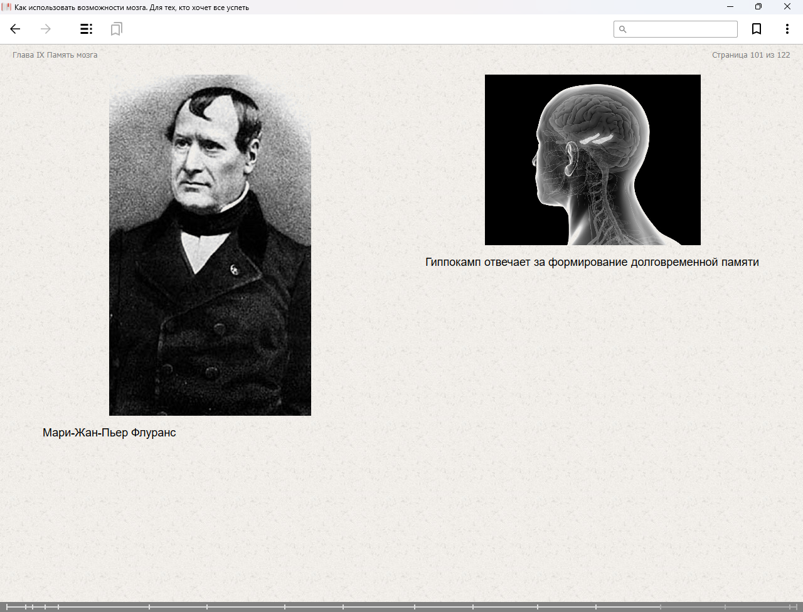Viewport: 803px width, 612px height.
Task: Select the hippocampus brain scan image
Action: [x=592, y=160]
